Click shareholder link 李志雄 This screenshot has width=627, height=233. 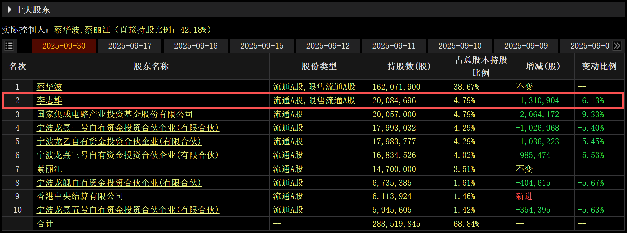50,100
